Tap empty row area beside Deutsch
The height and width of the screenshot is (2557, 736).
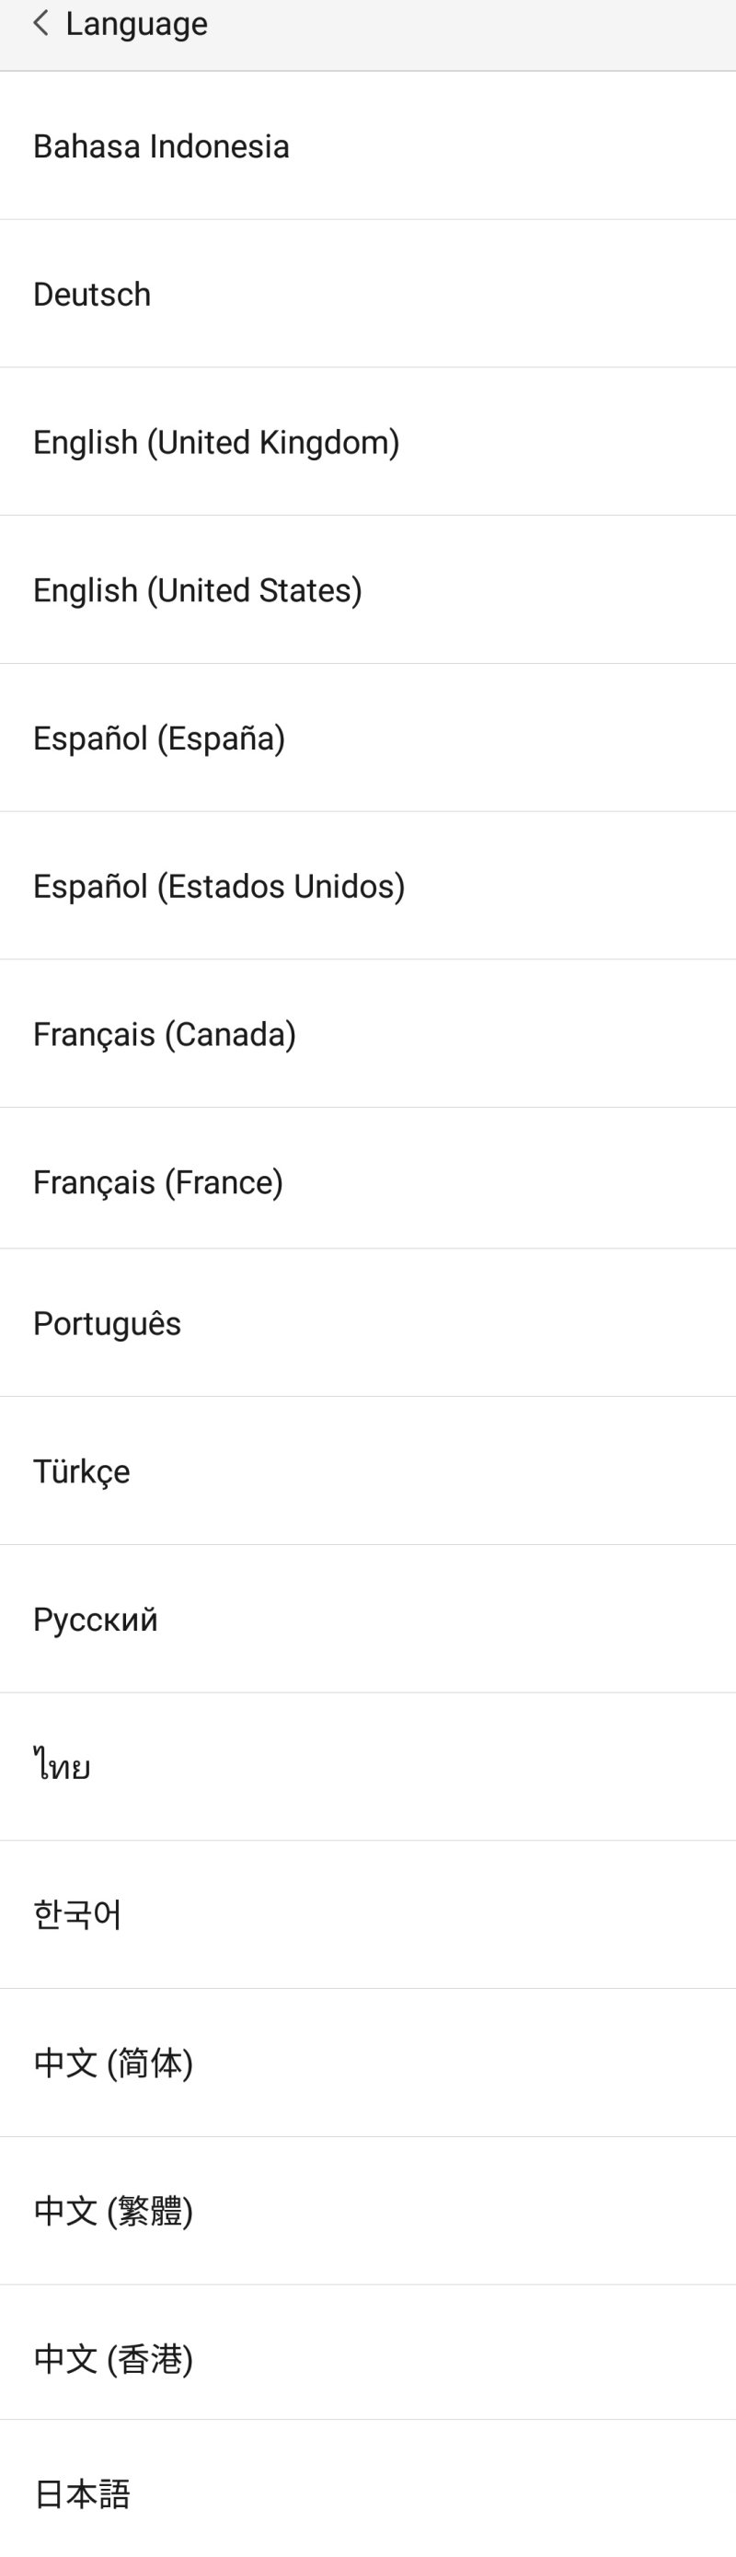click(496, 295)
